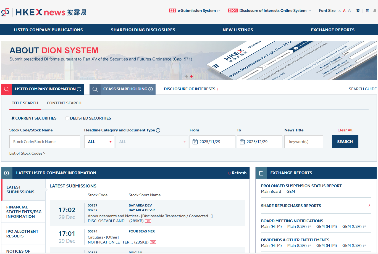Screen dimensions: 378x254
Task: Open the To date calendar icon
Action: (242, 142)
